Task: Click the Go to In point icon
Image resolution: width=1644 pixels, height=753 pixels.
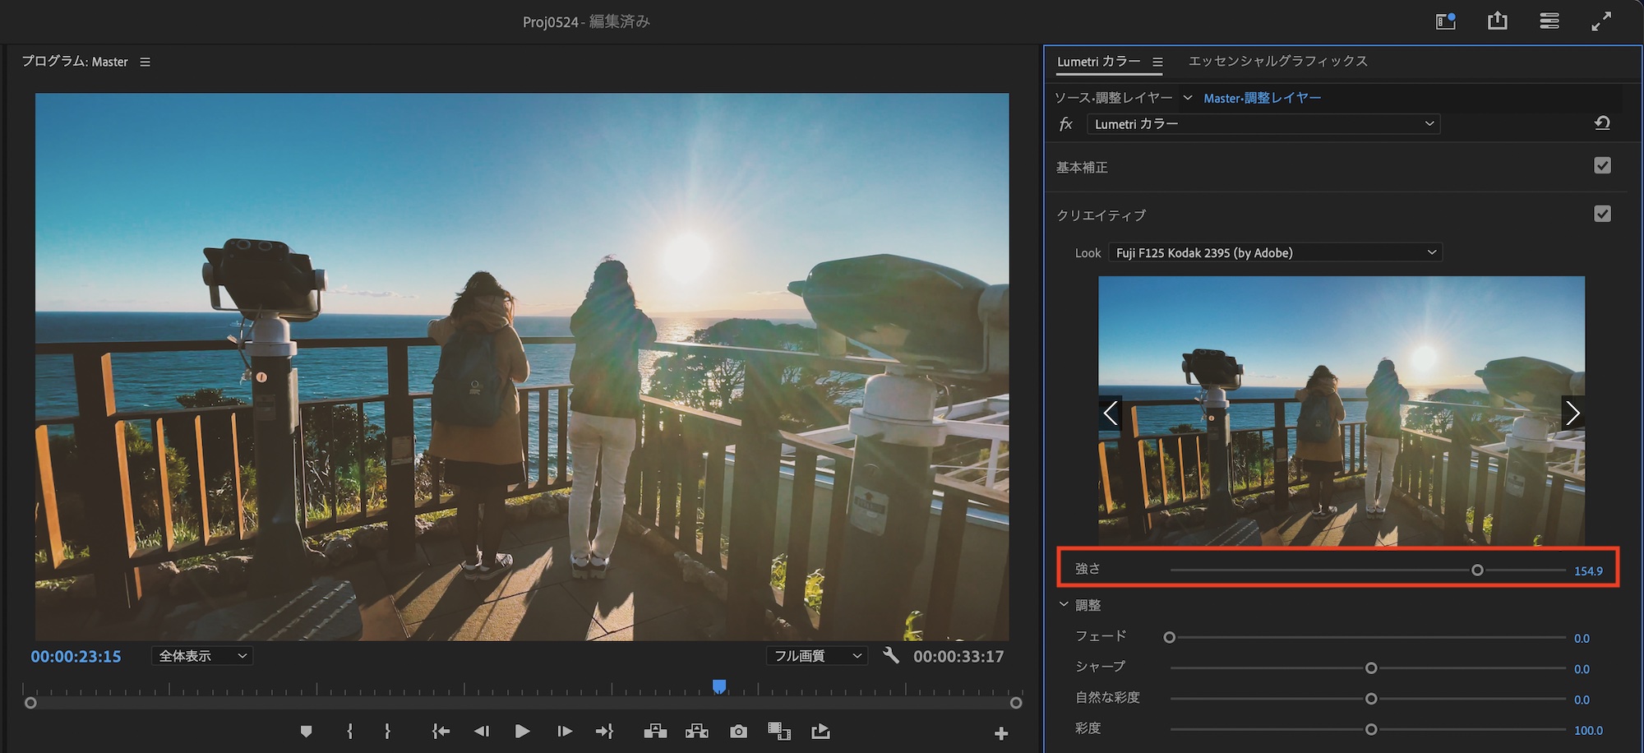Action: pyautogui.click(x=441, y=731)
